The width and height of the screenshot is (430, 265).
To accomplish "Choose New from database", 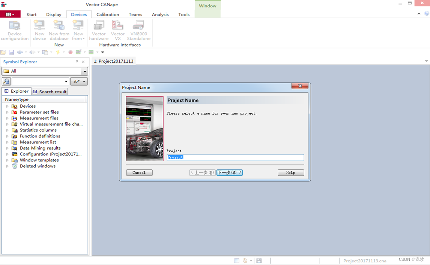I will click(x=59, y=31).
